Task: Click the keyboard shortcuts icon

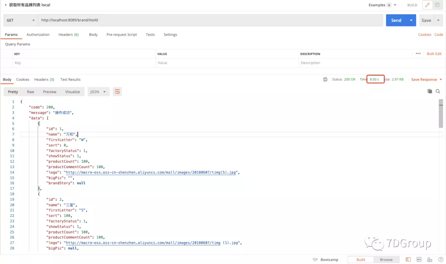Action: pyautogui.click(x=429, y=259)
